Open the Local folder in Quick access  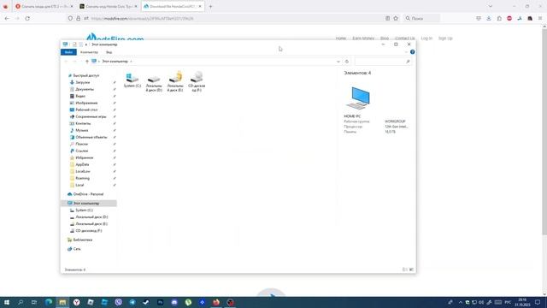pos(79,185)
